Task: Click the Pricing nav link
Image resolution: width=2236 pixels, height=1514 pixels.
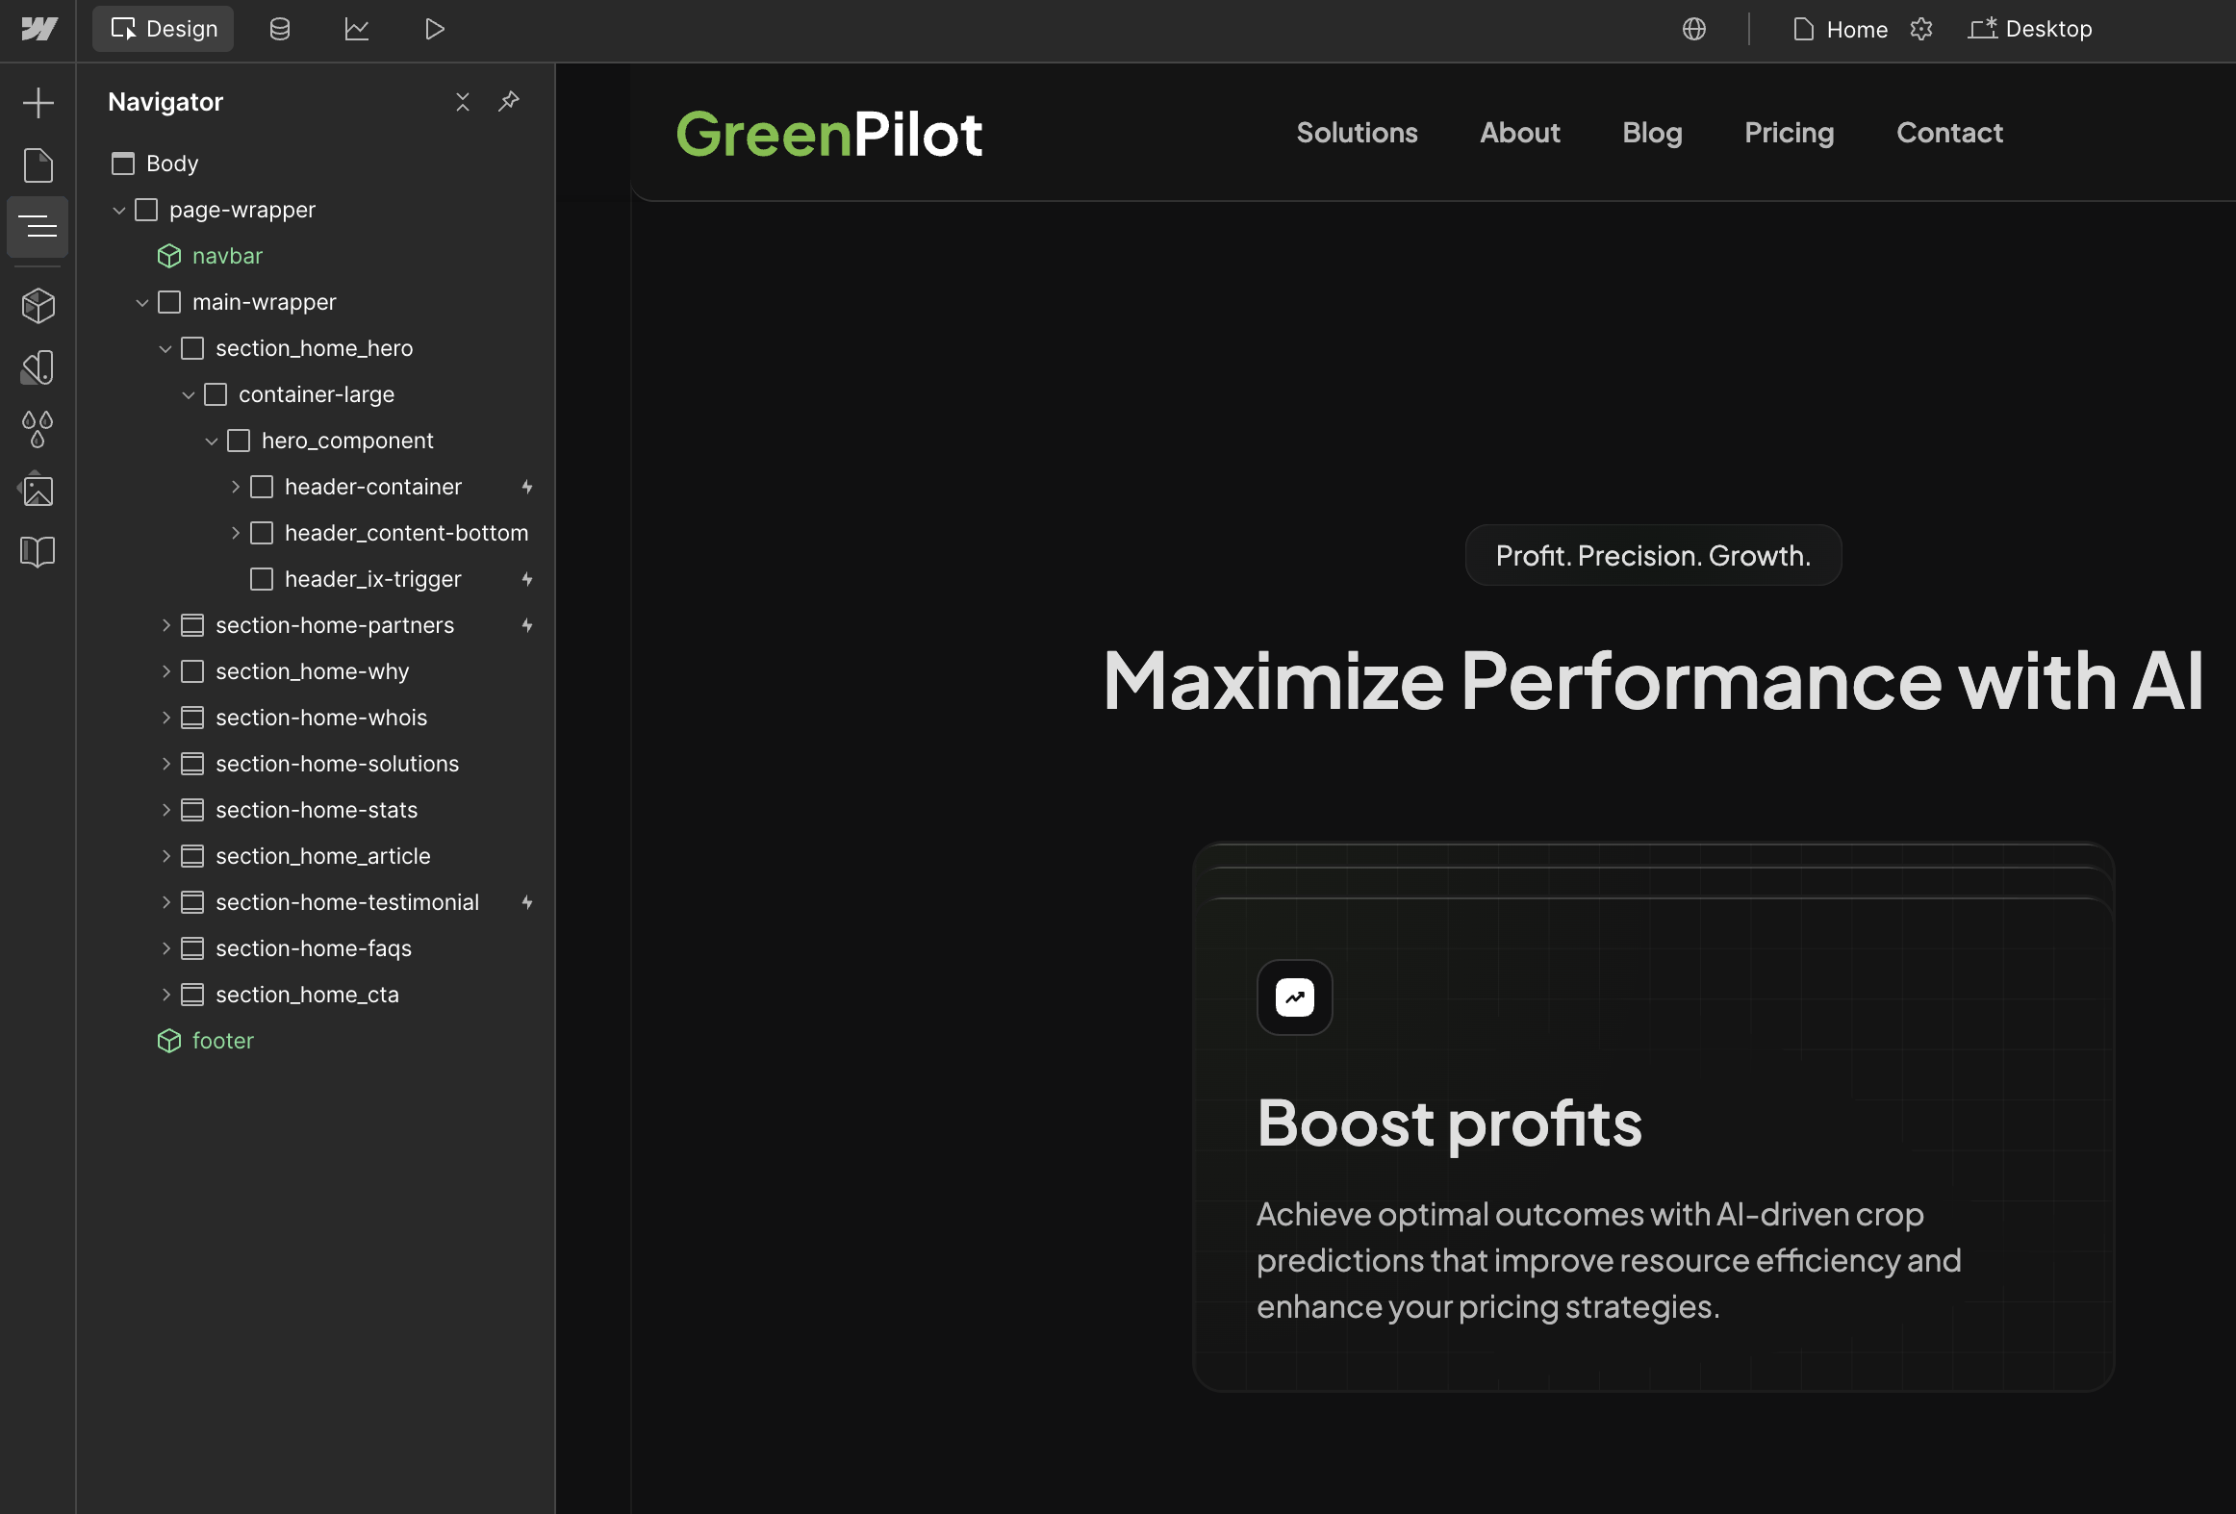Action: pyautogui.click(x=1789, y=133)
